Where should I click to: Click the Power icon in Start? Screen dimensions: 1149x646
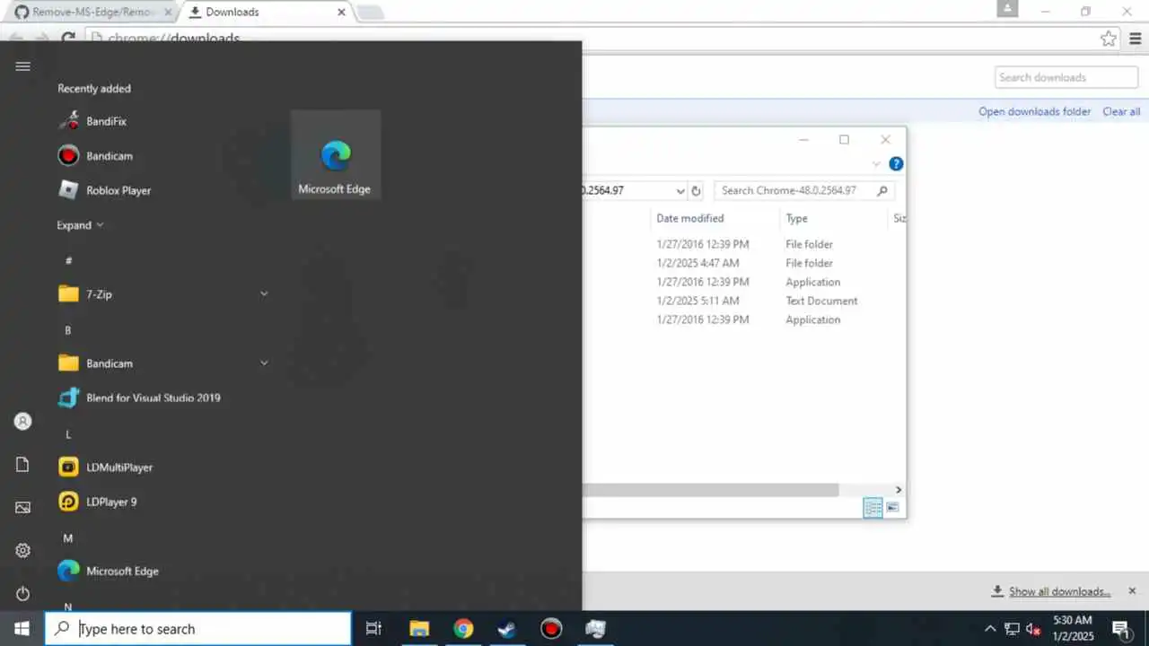point(23,594)
